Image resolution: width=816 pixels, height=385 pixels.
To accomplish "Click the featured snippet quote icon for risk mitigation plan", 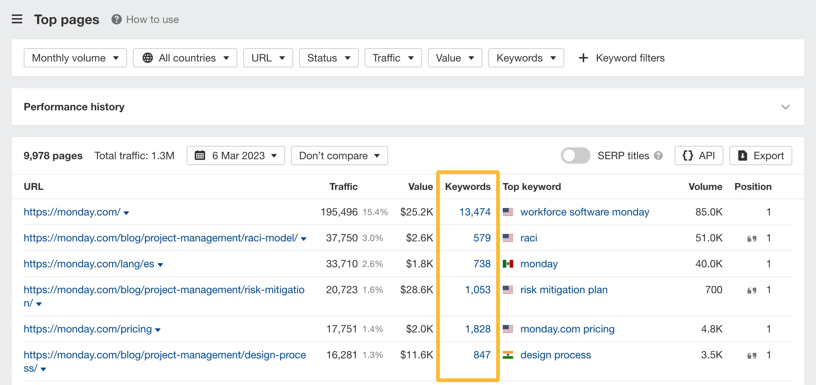I will point(752,291).
